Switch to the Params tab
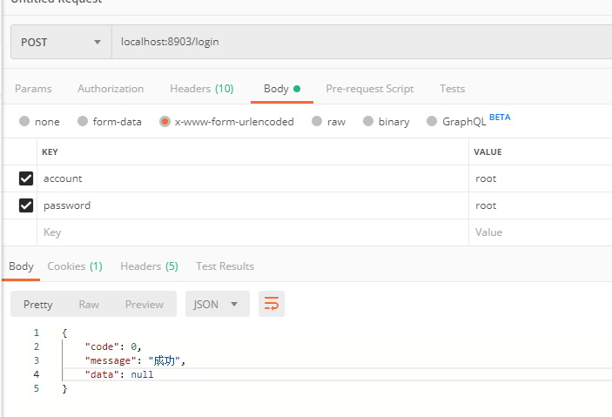 click(33, 89)
